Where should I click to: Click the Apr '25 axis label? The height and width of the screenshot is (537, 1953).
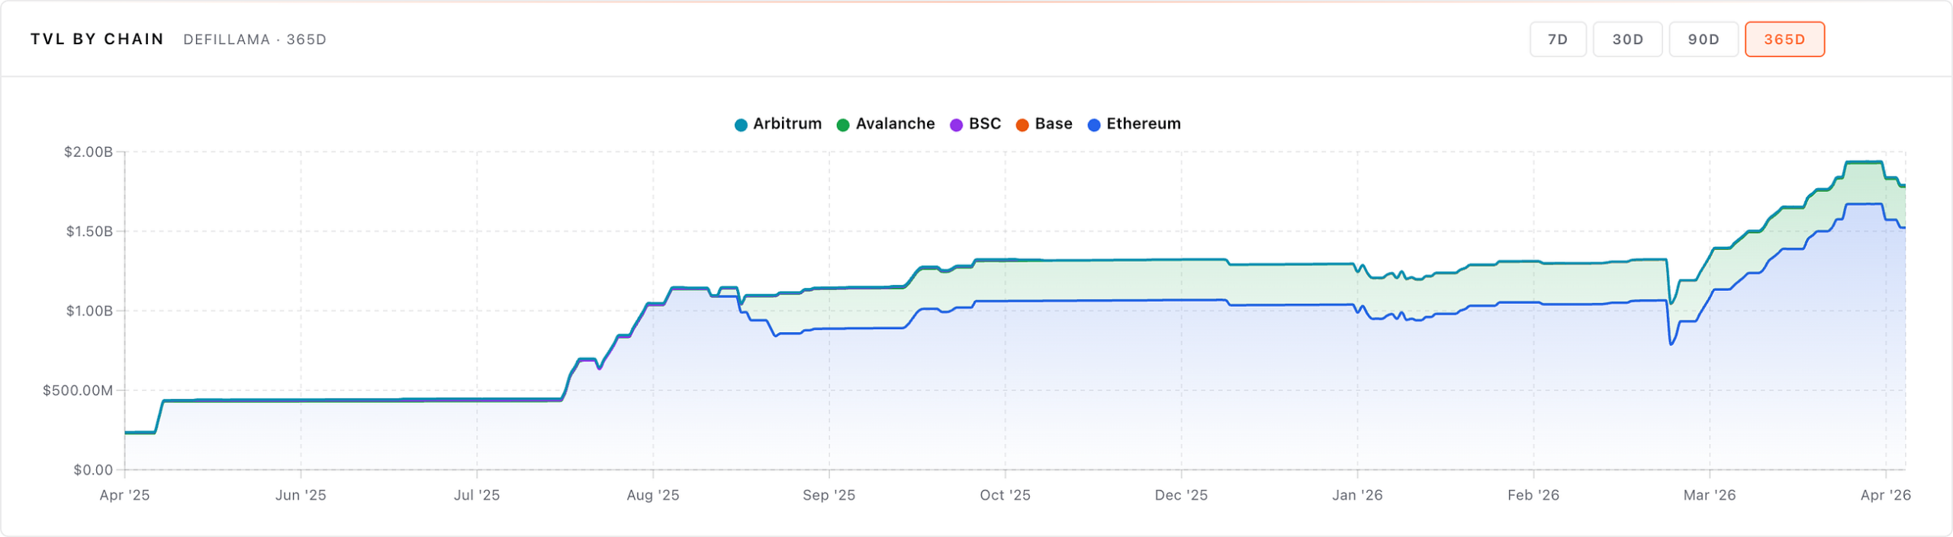126,494
